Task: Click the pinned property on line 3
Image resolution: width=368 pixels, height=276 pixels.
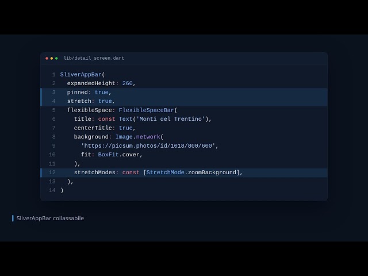Action: coord(78,93)
